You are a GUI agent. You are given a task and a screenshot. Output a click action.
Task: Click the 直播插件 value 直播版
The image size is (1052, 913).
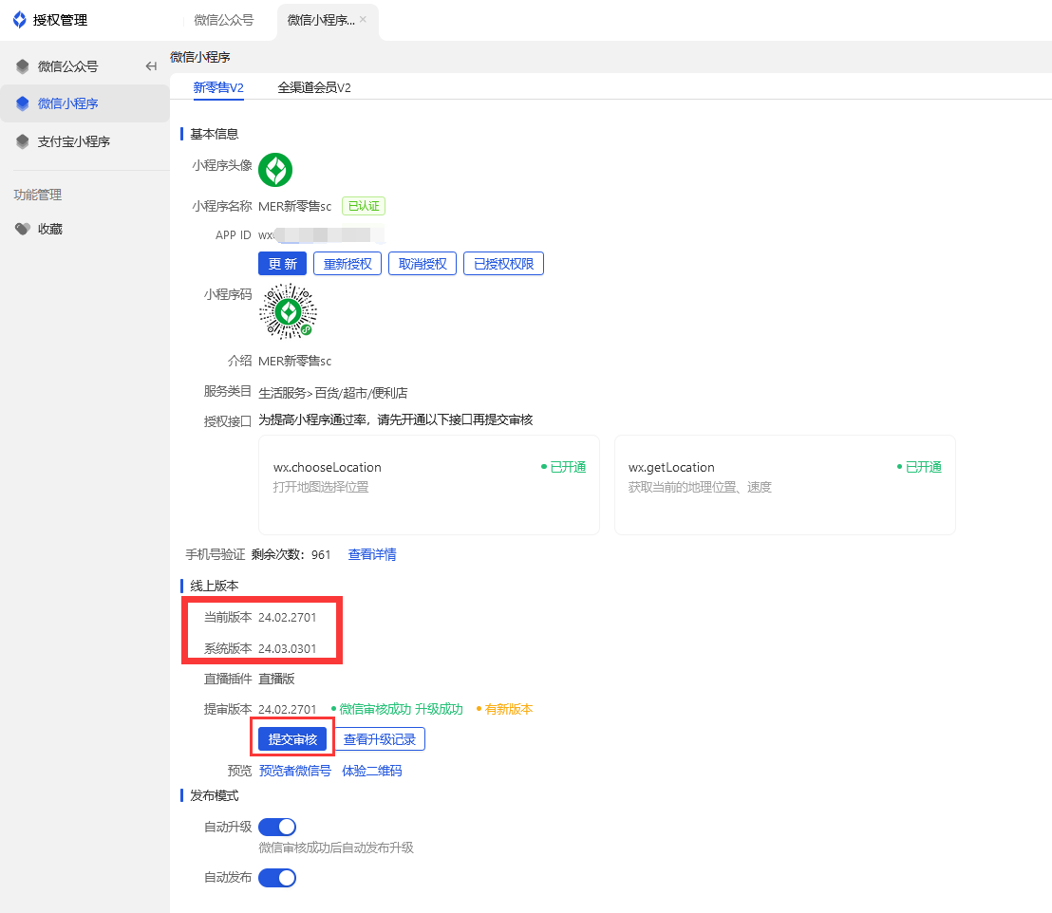(276, 679)
